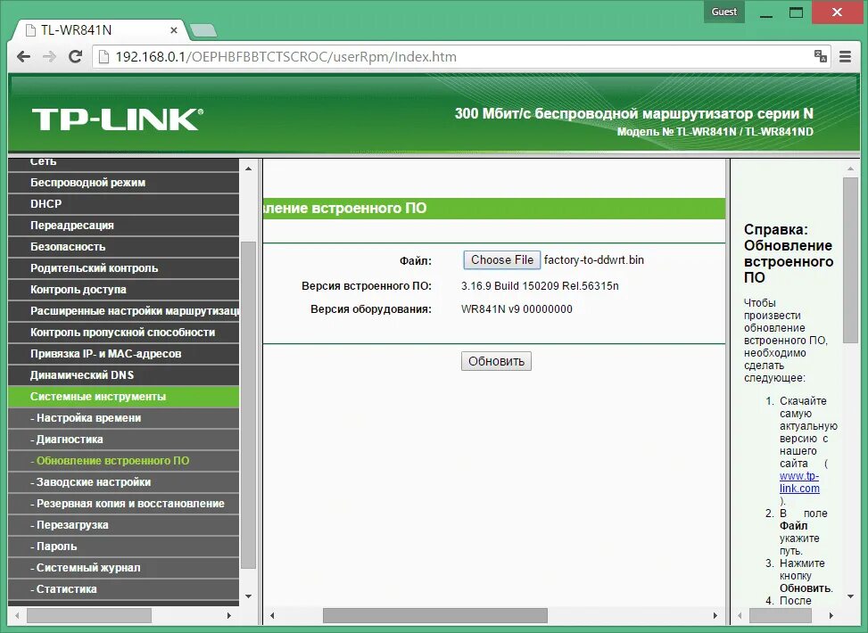Image resolution: width=868 pixels, height=633 pixels.
Task: Open the www.tp-link.com help link
Action: 799,482
